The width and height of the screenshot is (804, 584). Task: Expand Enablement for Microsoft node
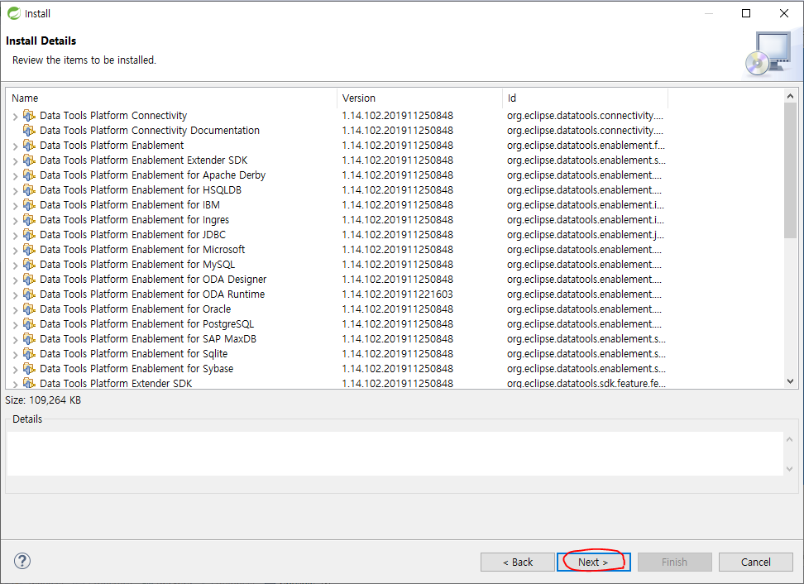[15, 250]
